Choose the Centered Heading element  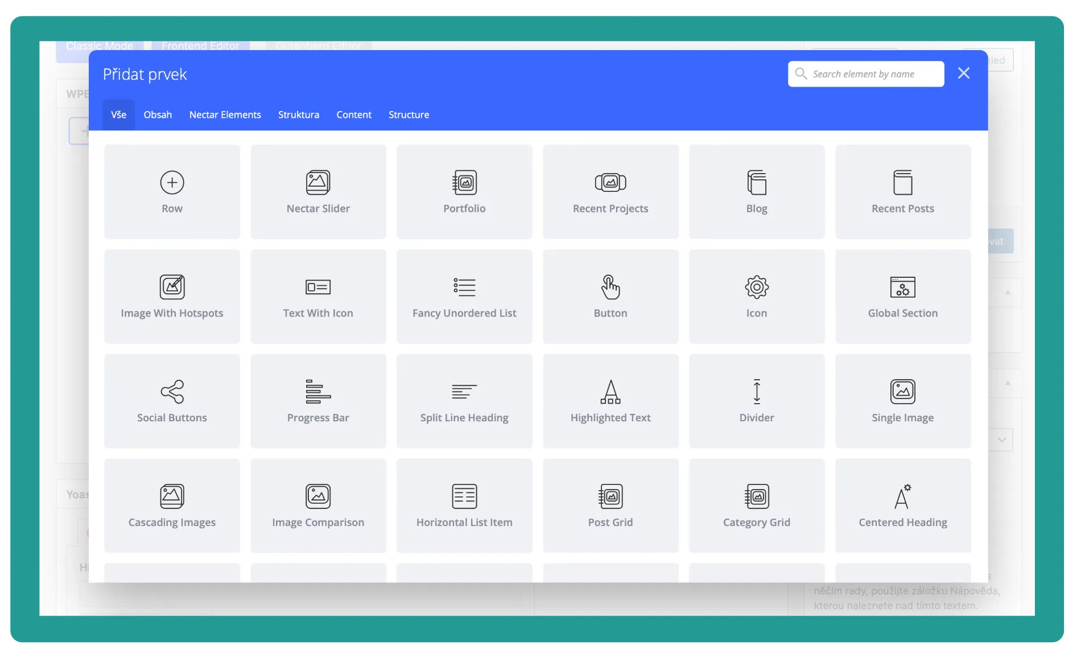[902, 506]
